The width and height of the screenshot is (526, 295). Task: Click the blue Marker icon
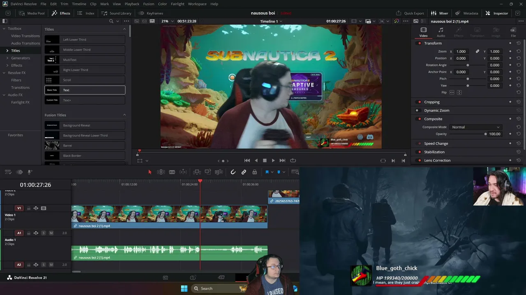279,172
